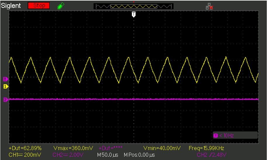
Task: Click the 'CH2 2.00V' scale readout
Action: click(x=68, y=155)
